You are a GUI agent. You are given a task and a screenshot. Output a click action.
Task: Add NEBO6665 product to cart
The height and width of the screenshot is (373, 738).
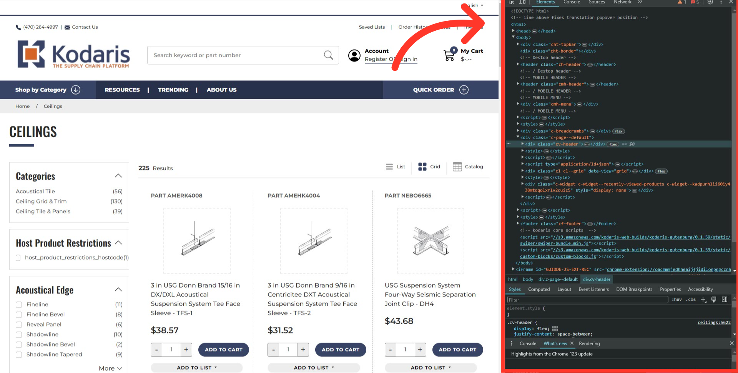pyautogui.click(x=457, y=350)
